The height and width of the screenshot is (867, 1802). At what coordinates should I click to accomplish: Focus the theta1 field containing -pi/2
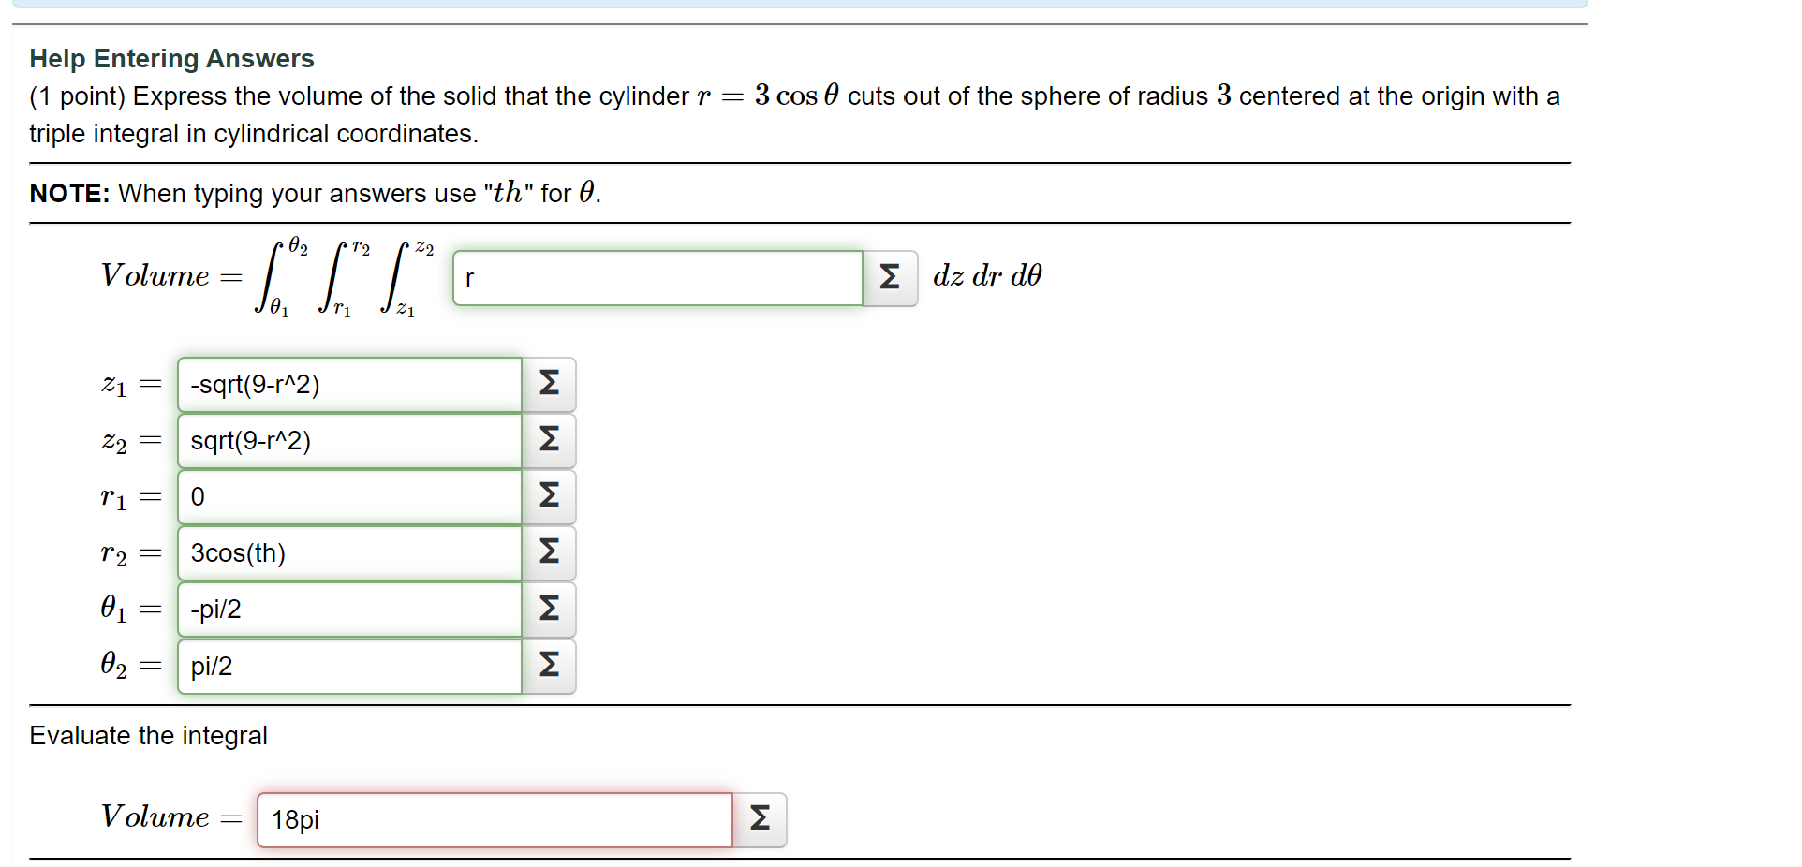pos(348,610)
